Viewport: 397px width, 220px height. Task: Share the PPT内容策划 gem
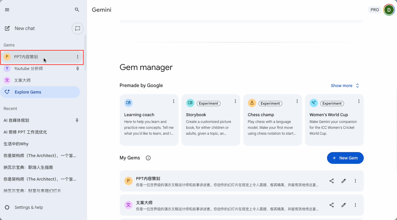pyautogui.click(x=331, y=181)
